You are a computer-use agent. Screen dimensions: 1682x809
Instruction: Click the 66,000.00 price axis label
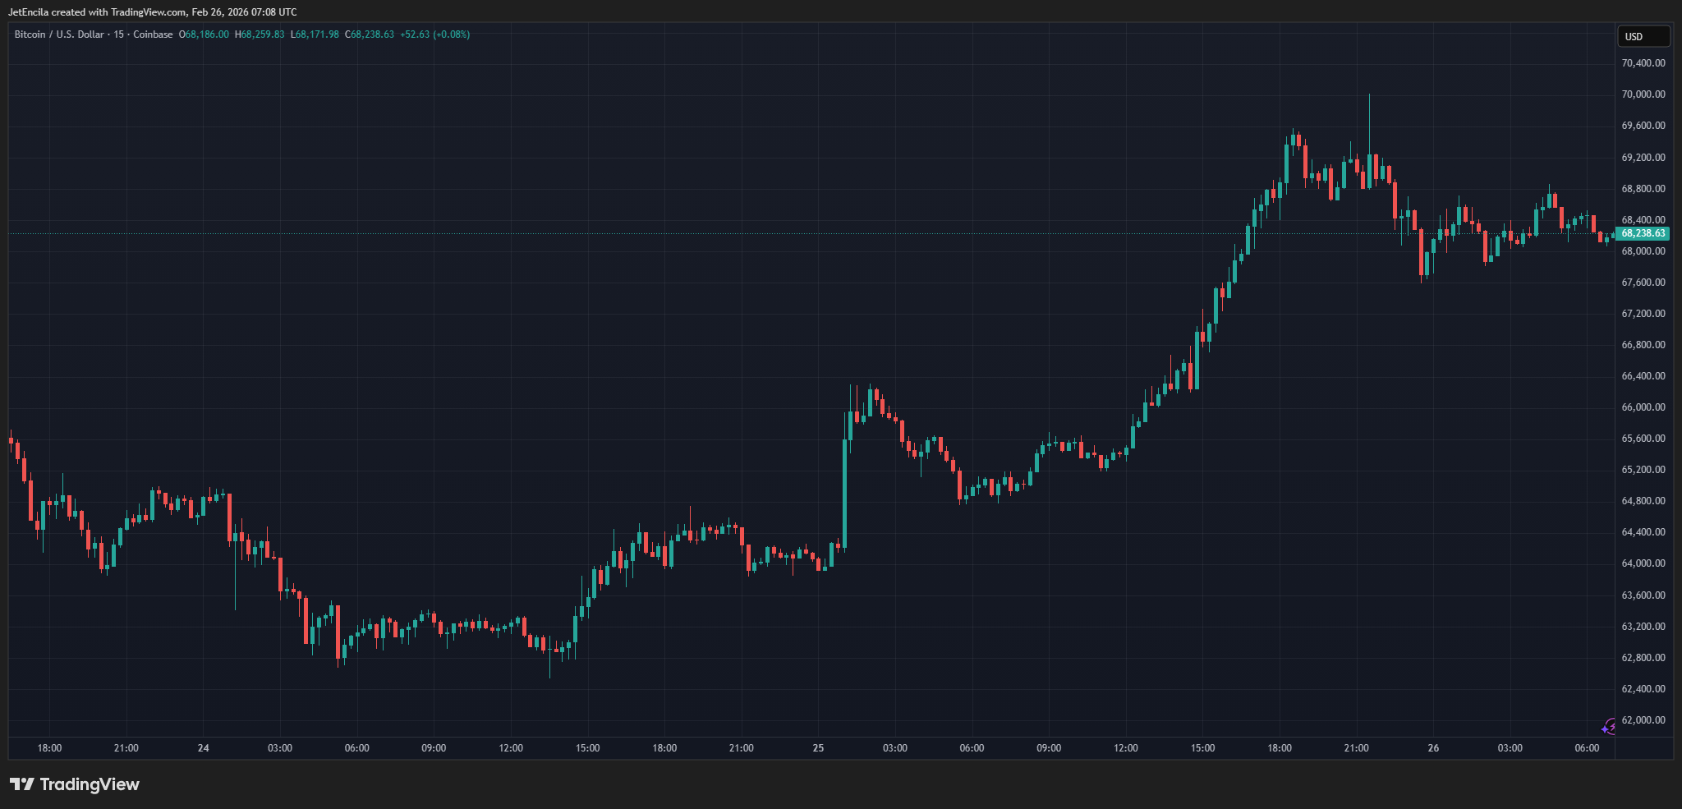pos(1643,407)
